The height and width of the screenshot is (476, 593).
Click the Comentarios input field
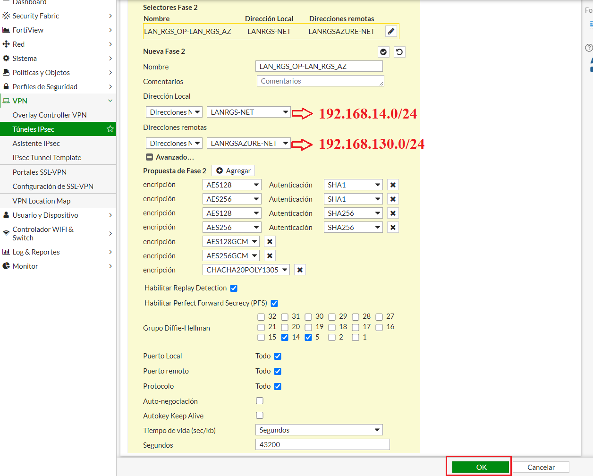[x=320, y=81]
